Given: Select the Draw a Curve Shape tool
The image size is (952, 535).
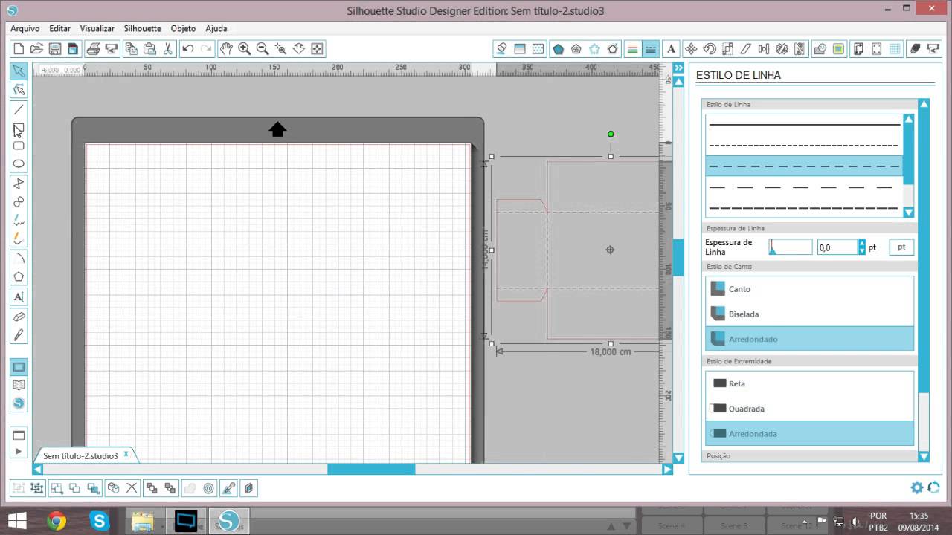Looking at the screenshot, I should click(x=19, y=202).
